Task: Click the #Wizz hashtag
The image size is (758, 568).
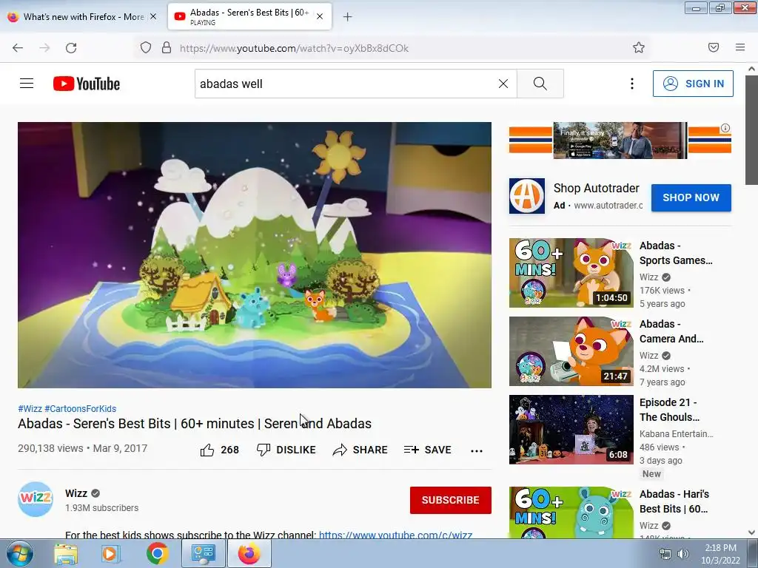Action: click(x=30, y=408)
